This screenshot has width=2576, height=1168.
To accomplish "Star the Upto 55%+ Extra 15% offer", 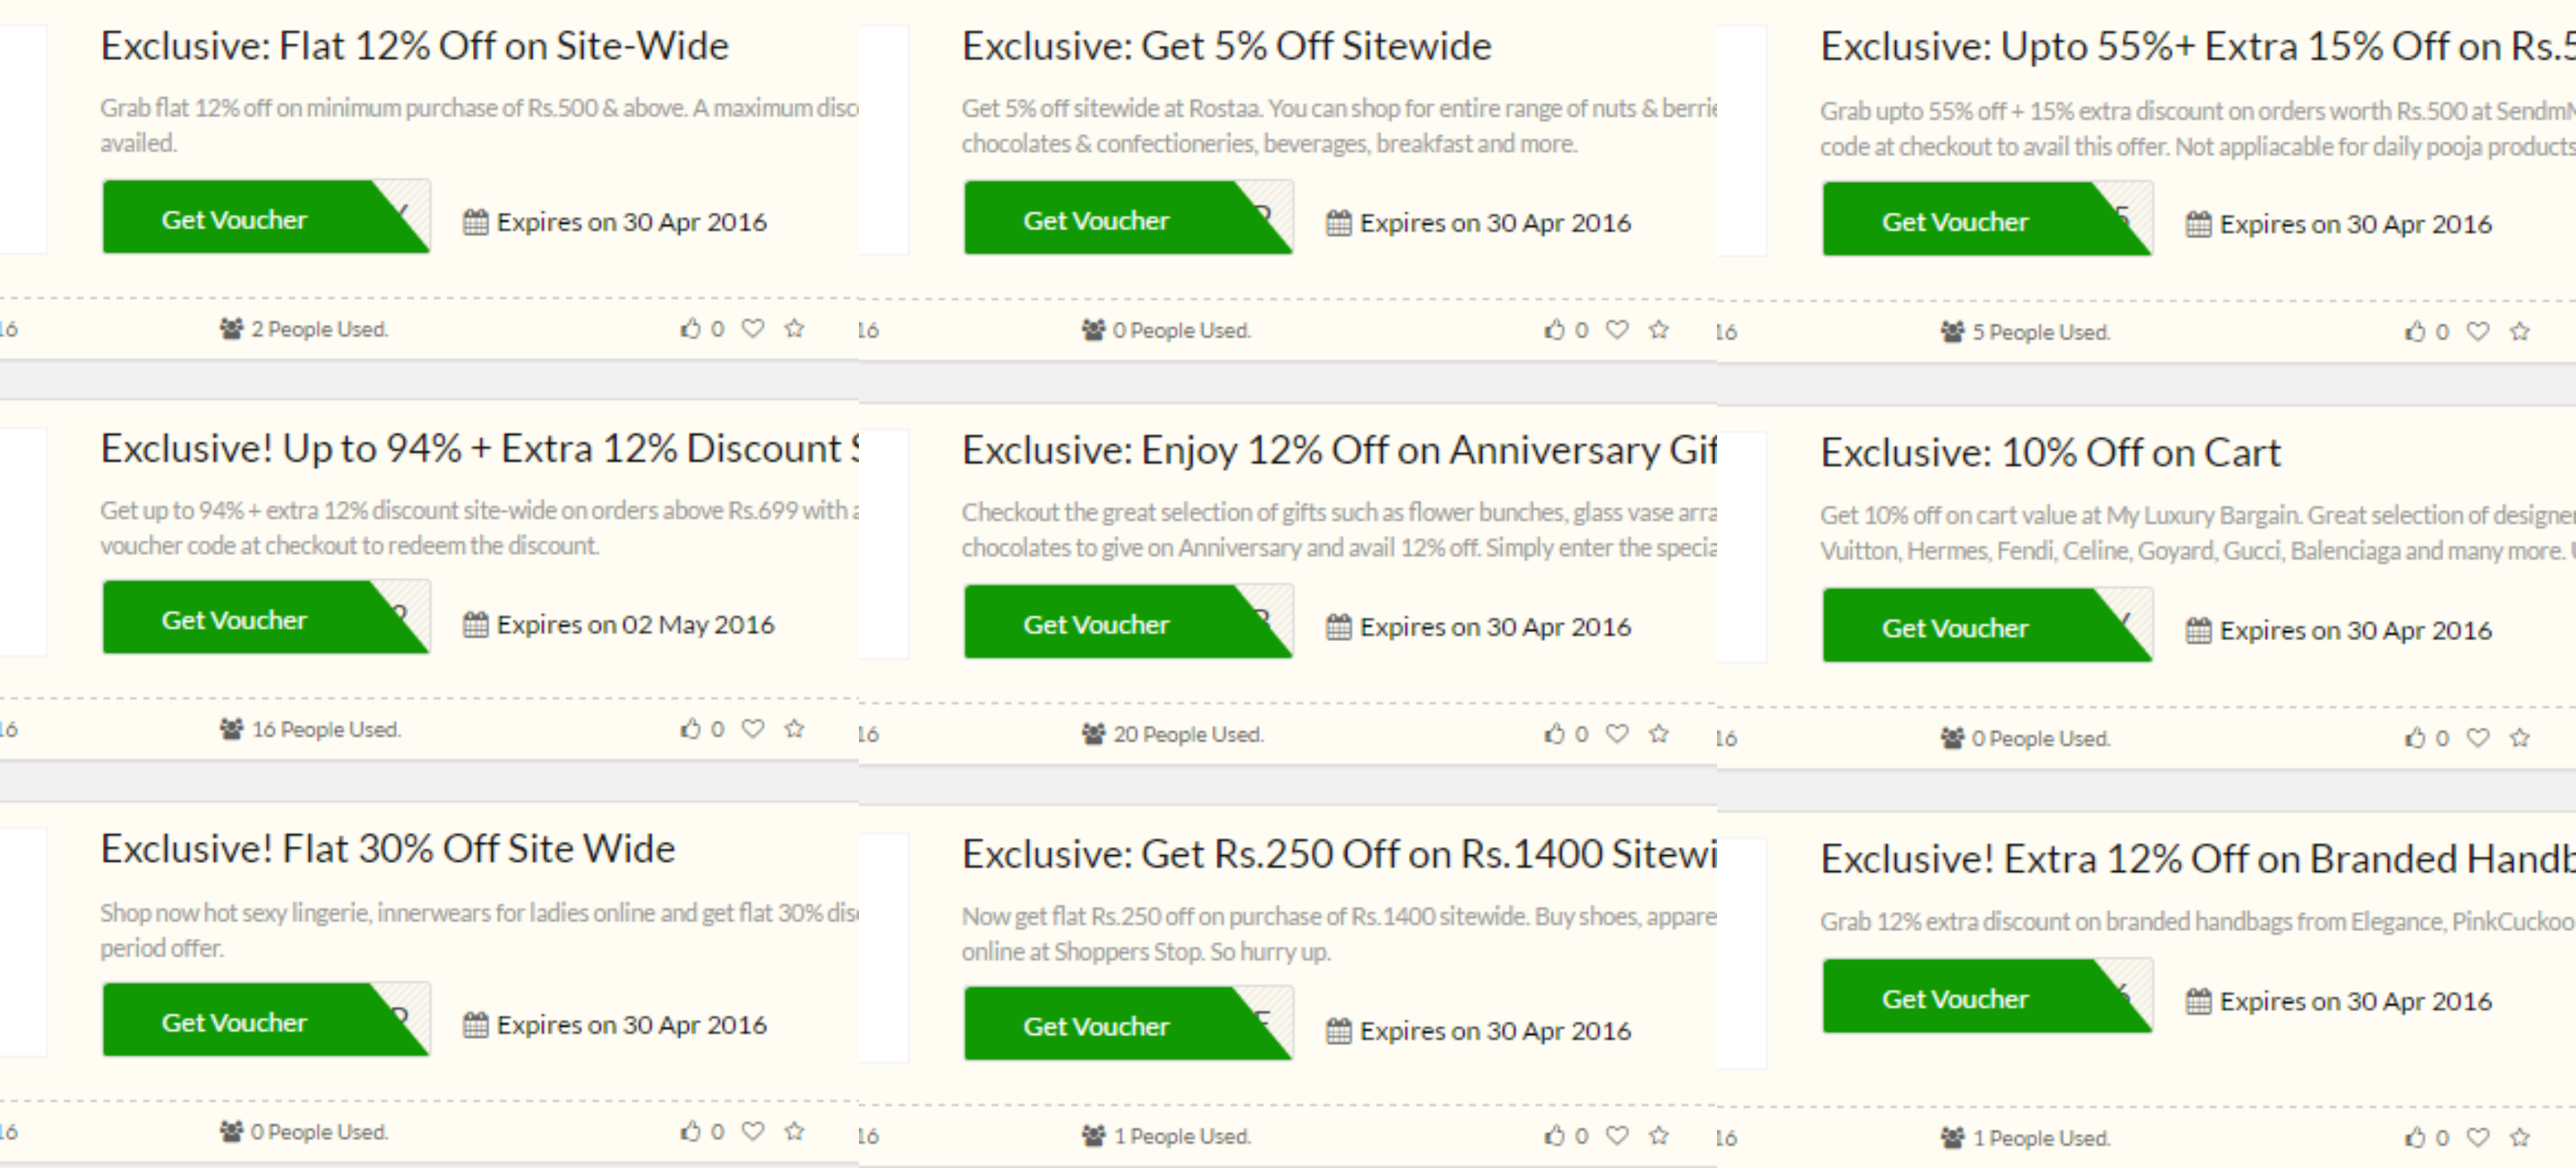I will (x=2520, y=331).
